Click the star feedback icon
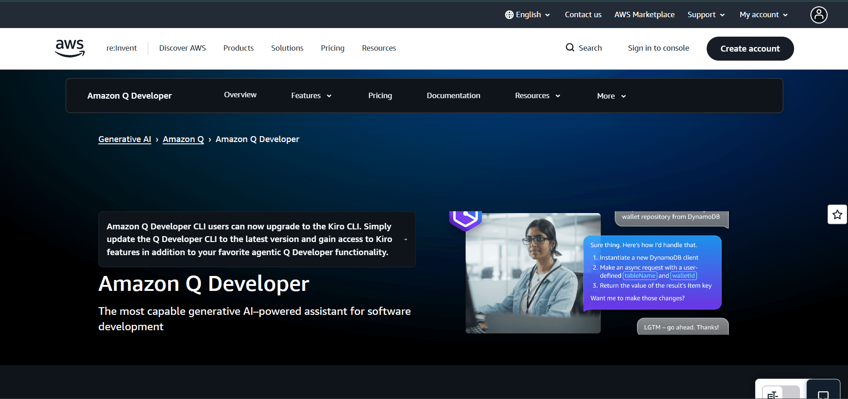 pyautogui.click(x=837, y=214)
